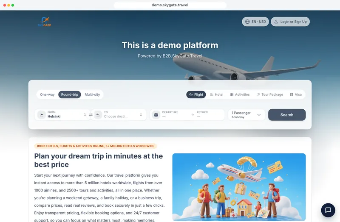This screenshot has height=222, width=340.
Task: Click the Visa document icon
Action: click(292, 94)
